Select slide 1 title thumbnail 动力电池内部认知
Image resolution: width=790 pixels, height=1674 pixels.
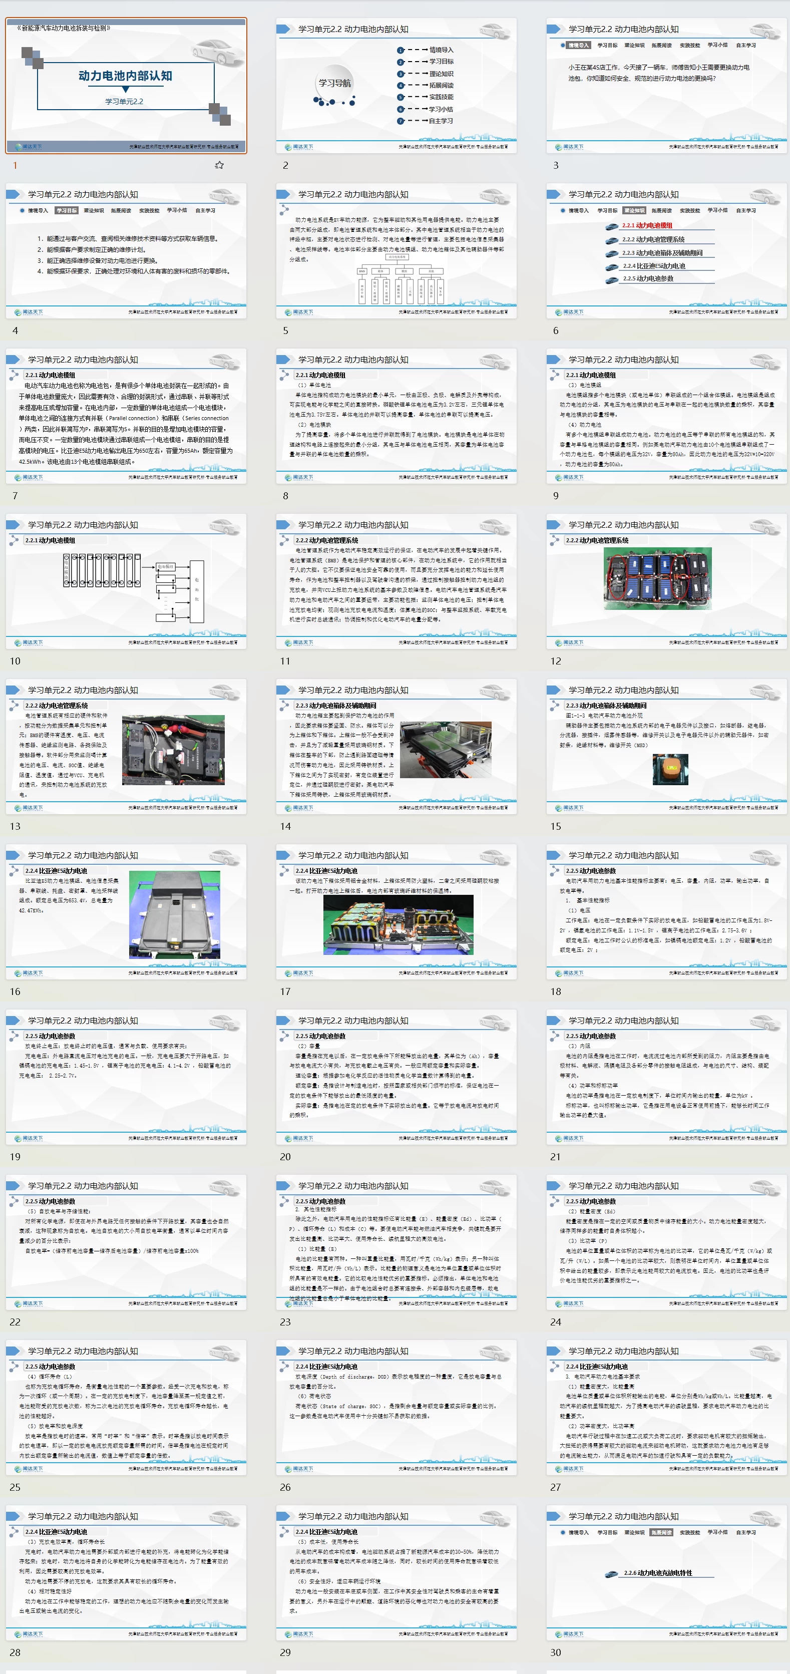(x=126, y=86)
